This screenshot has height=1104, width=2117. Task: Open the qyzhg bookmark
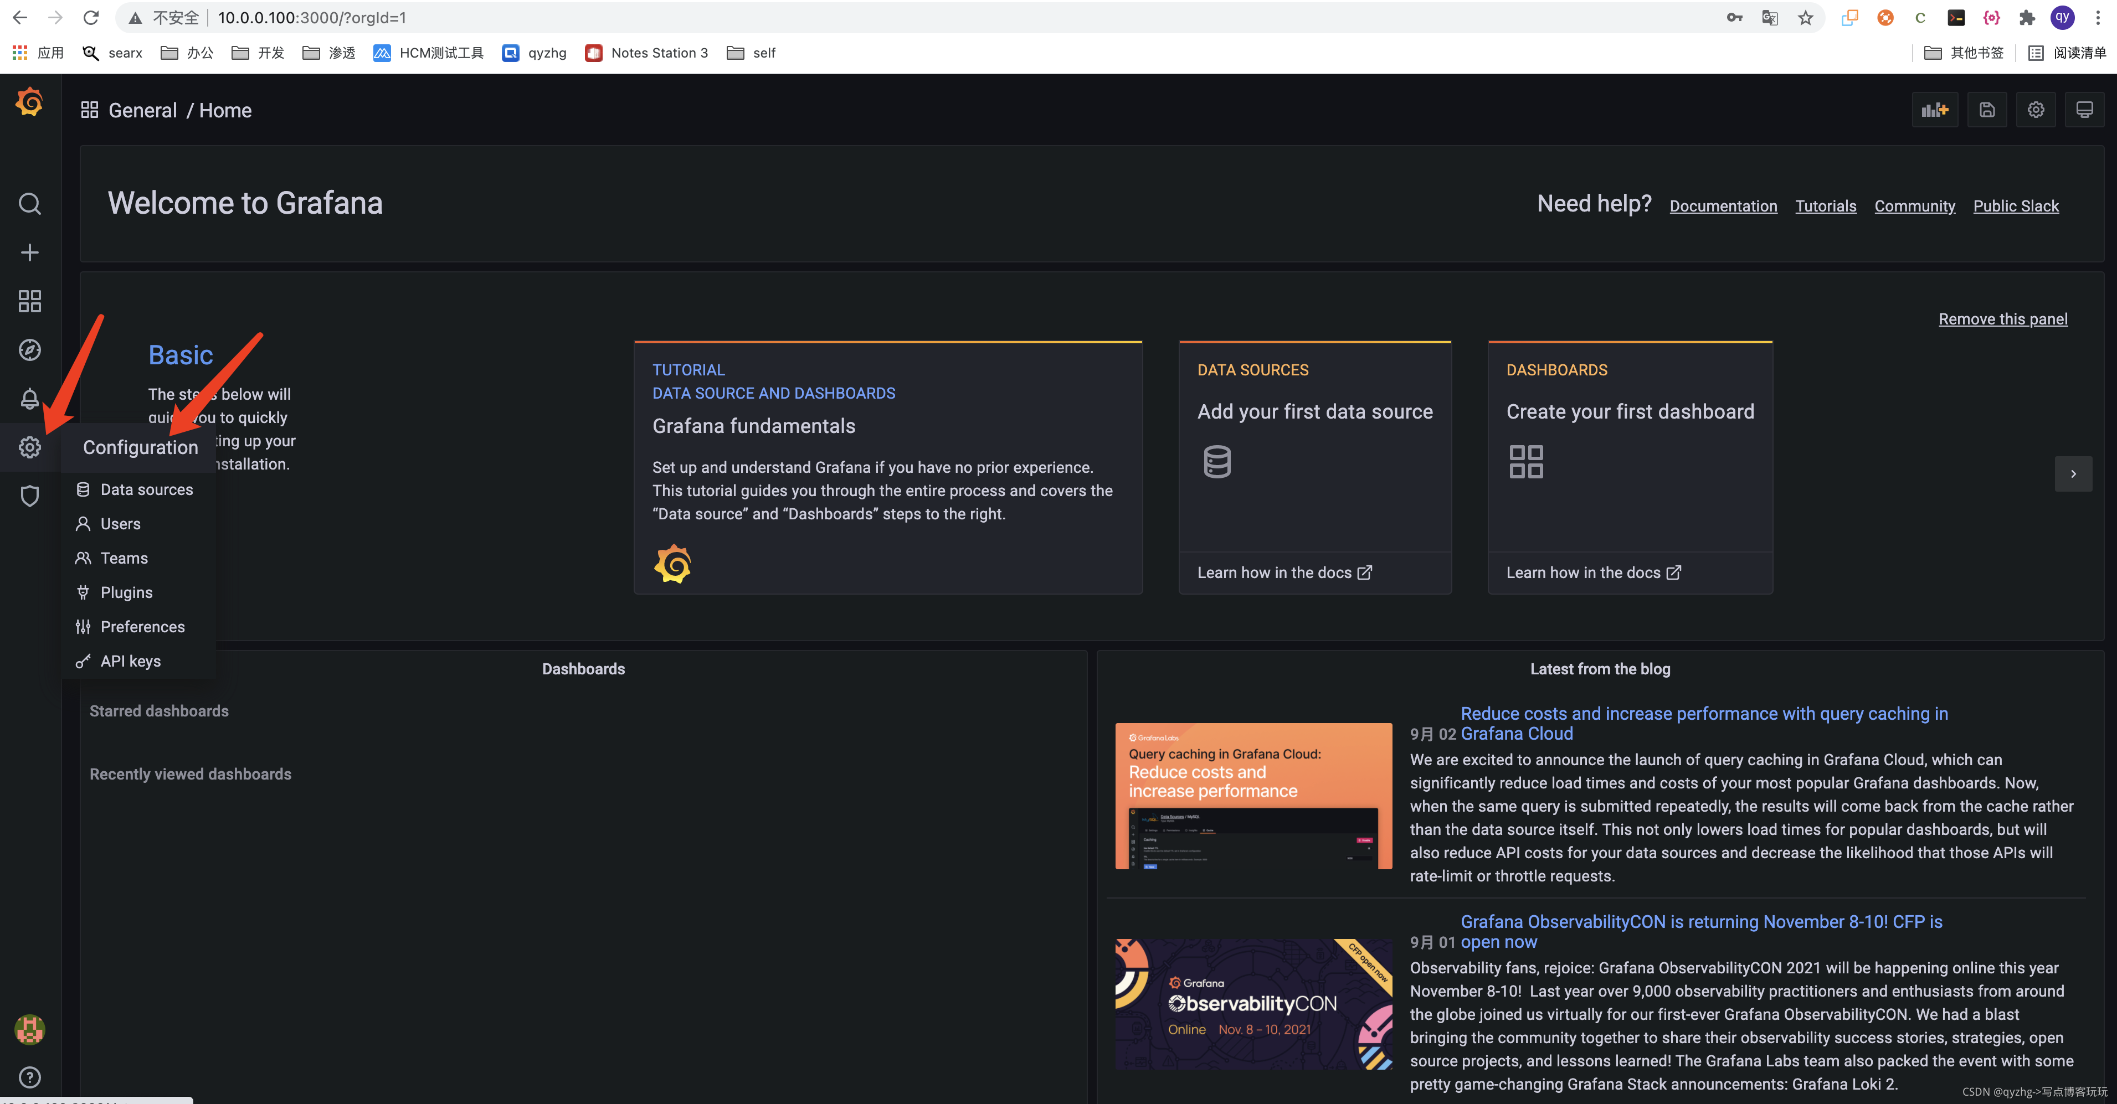[534, 53]
